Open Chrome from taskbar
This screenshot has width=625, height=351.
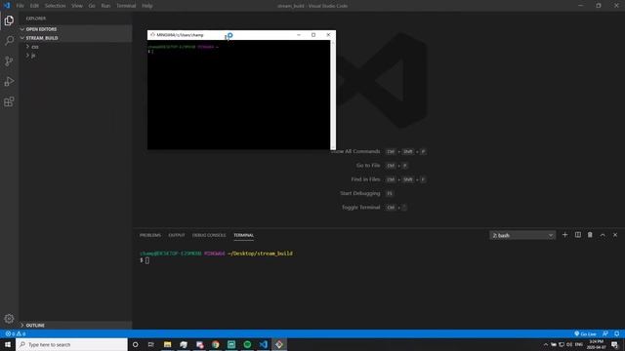click(216, 344)
